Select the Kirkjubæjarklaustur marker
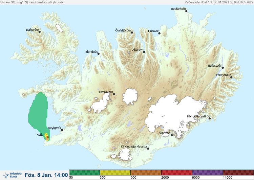Image resolution: width=254 pixels, height=180 pixels. click(148, 149)
